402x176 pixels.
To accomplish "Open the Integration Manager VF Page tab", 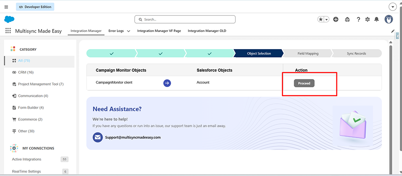I will pyautogui.click(x=159, y=31).
